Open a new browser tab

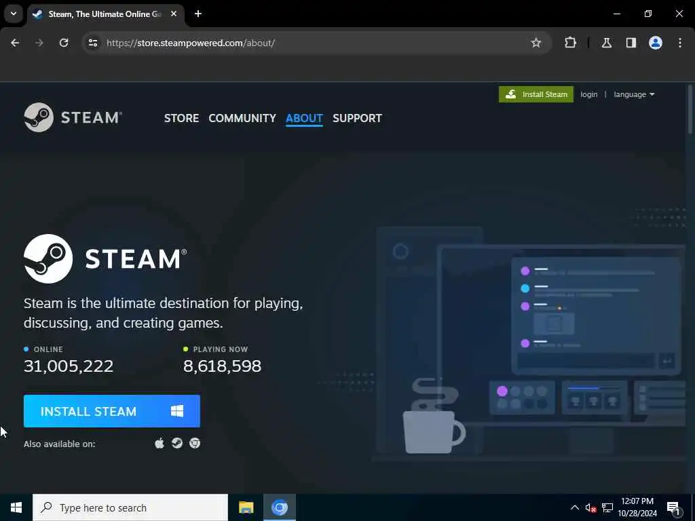pyautogui.click(x=198, y=14)
